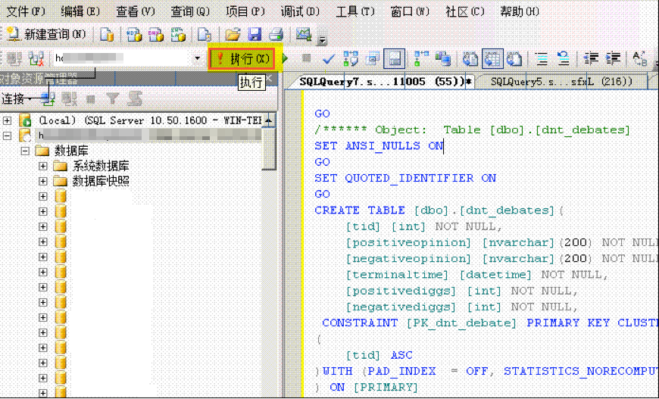Click Comment Out Selected Lines icon

click(x=542, y=59)
